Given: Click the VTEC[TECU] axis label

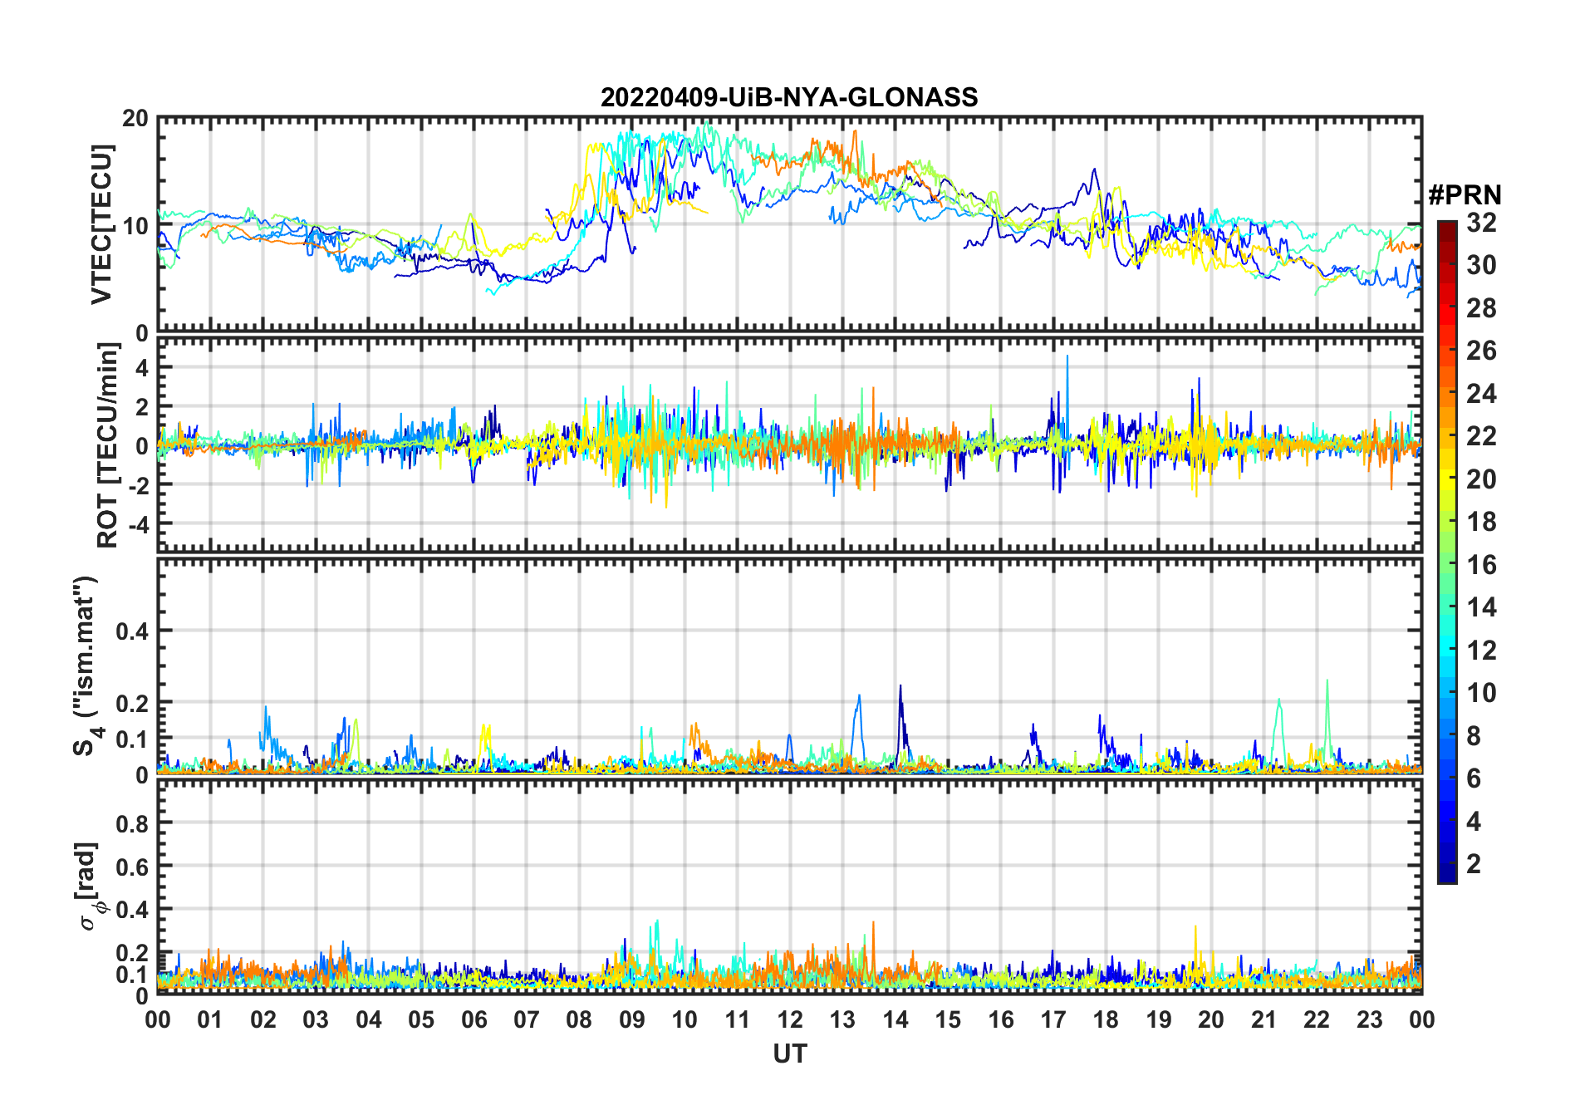Looking at the screenshot, I should pyautogui.click(x=101, y=224).
